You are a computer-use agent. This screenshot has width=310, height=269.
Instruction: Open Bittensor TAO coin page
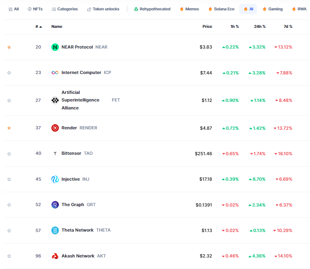[x=77, y=153]
